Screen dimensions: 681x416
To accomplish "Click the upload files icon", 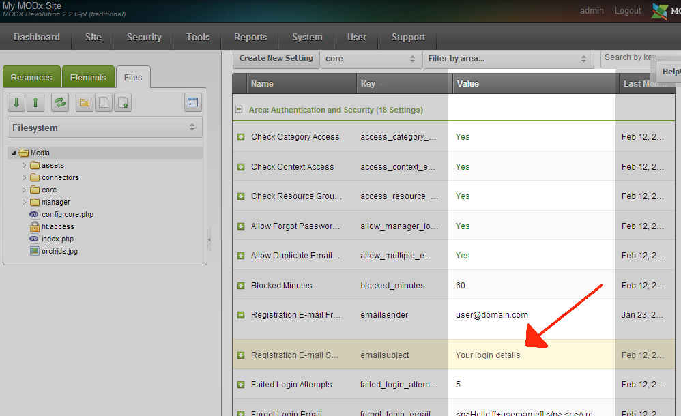I will pyautogui.click(x=123, y=102).
